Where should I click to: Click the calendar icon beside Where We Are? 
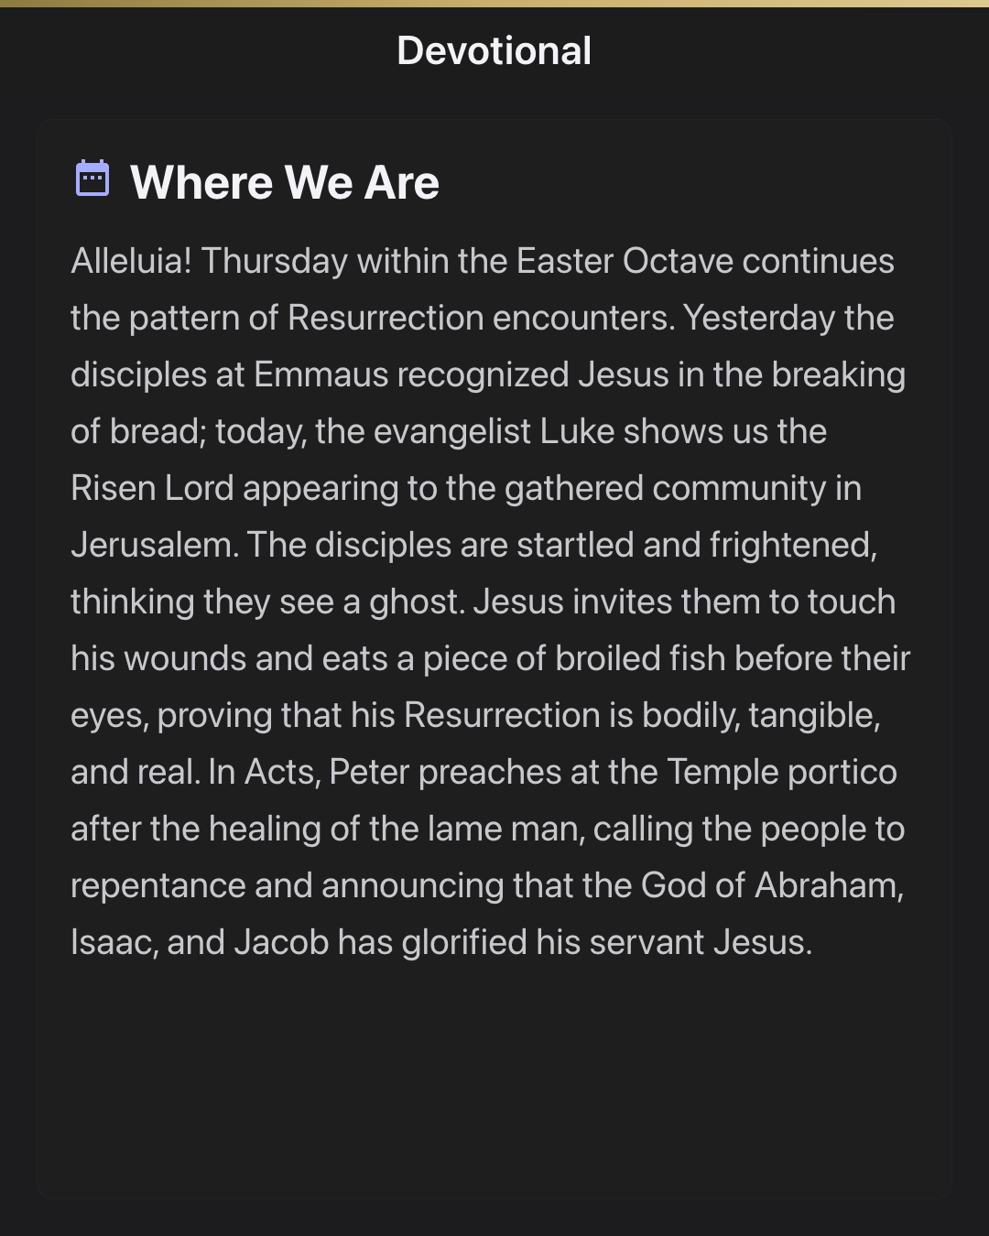[92, 179]
